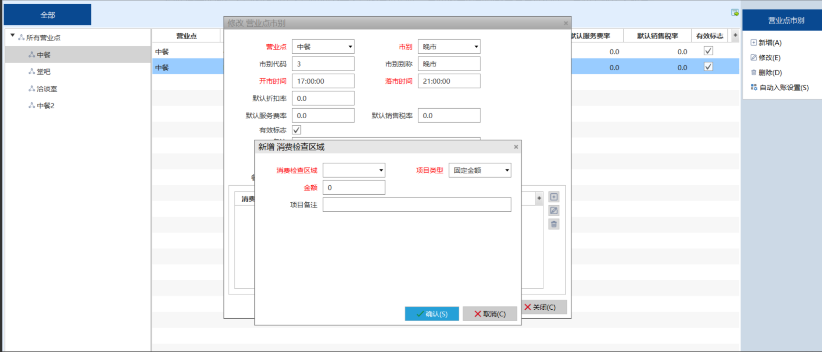
Task: Click the 金额 amount input field
Action: coord(354,188)
